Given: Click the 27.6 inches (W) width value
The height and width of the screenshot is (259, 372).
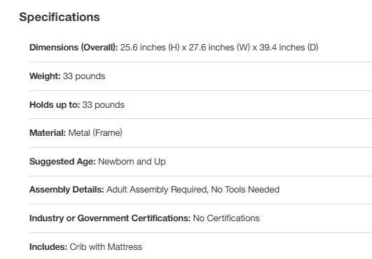Looking at the screenshot, I should [219, 48].
